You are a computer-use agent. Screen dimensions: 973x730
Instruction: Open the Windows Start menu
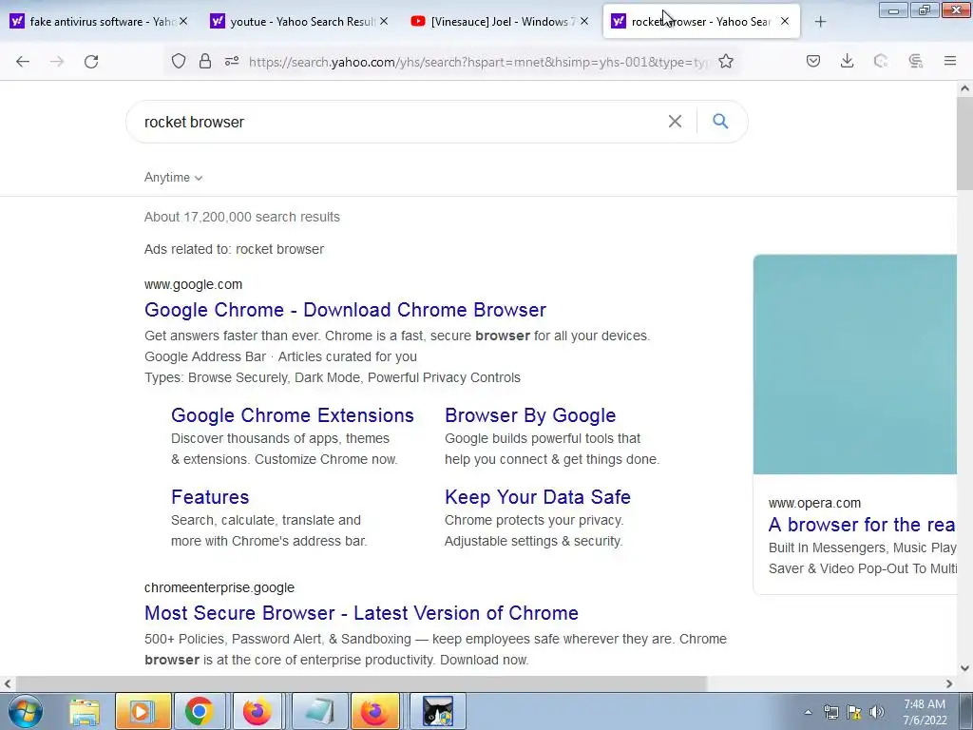(26, 711)
